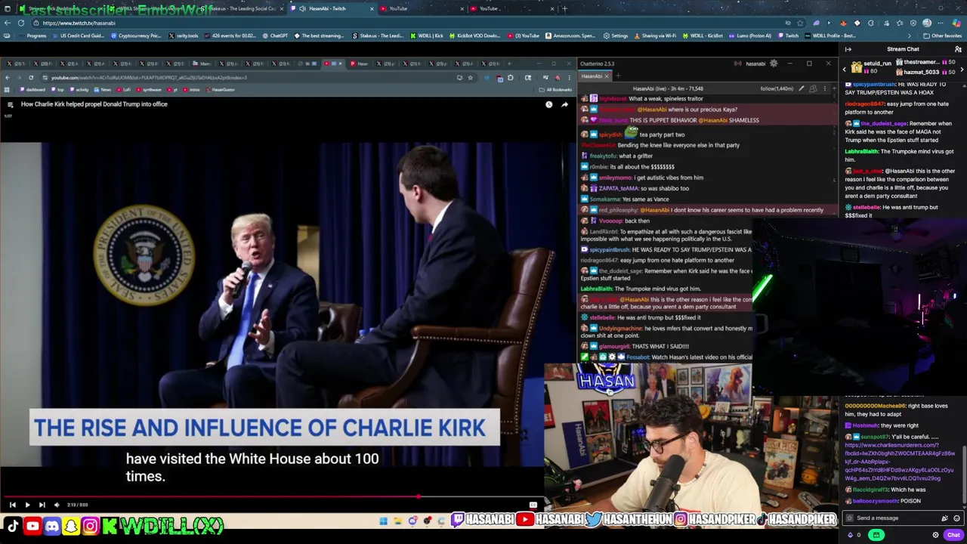Screen dimensions: 967x544
Task: Click the bits balance diamond icon
Action: pyautogui.click(x=851, y=535)
